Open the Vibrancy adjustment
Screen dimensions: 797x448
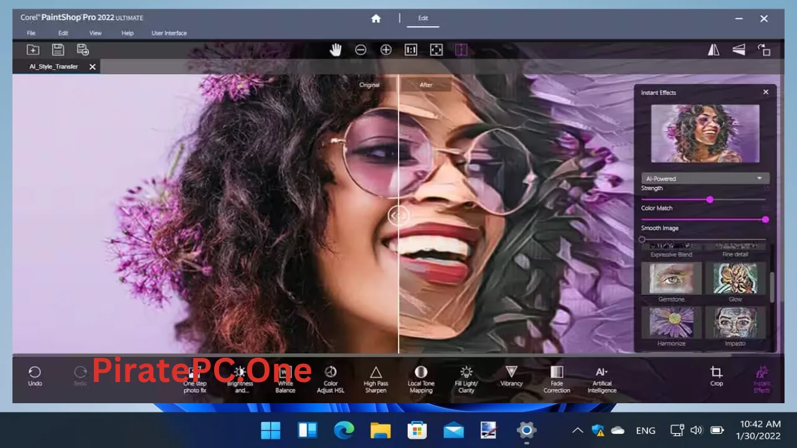511,376
